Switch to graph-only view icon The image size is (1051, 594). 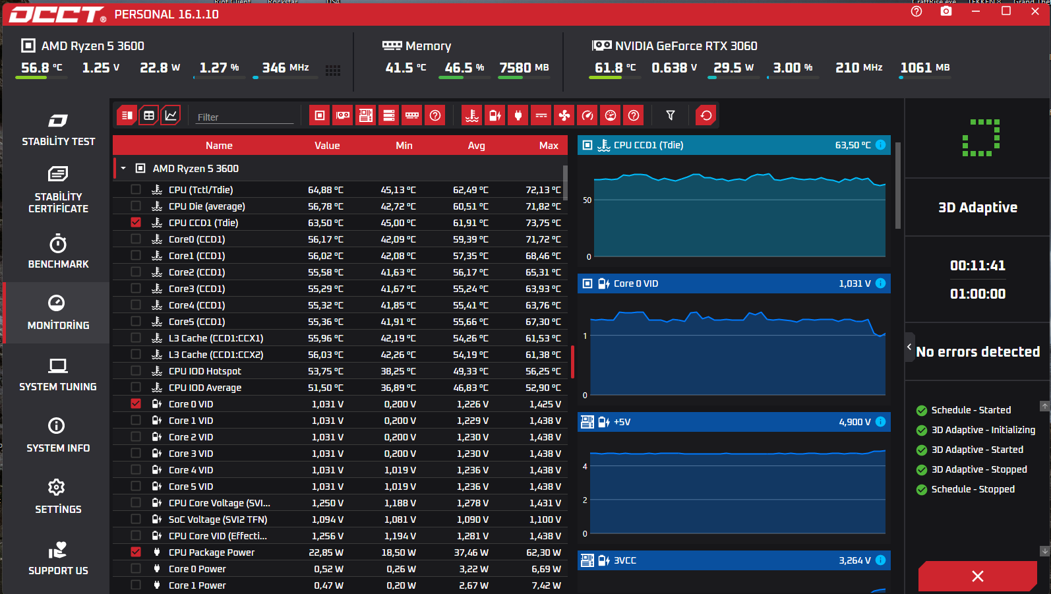pyautogui.click(x=171, y=115)
